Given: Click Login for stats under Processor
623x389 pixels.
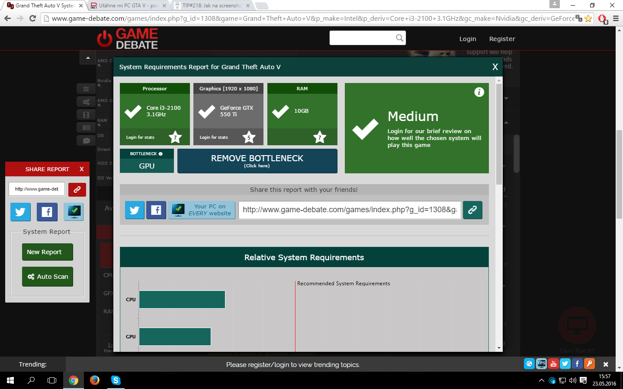Looking at the screenshot, I should point(140,137).
